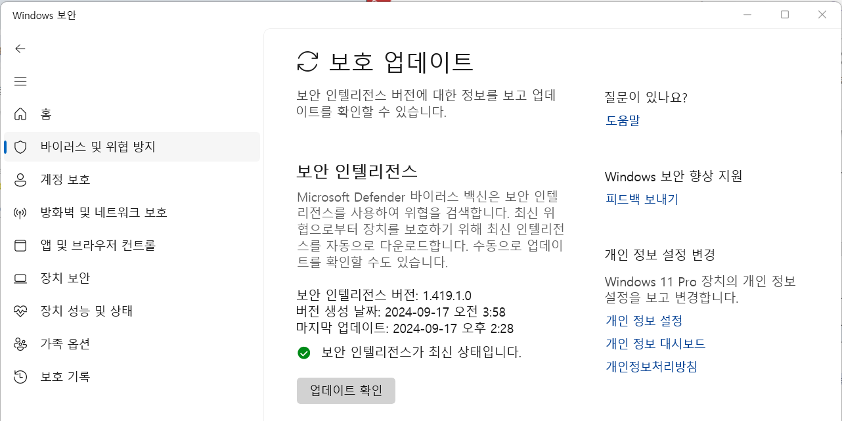Open the 개인 정보 대시보드 link

655,343
